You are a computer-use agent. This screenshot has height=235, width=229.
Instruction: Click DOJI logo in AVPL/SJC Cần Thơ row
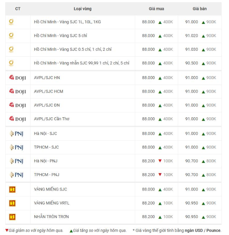coord(17,119)
